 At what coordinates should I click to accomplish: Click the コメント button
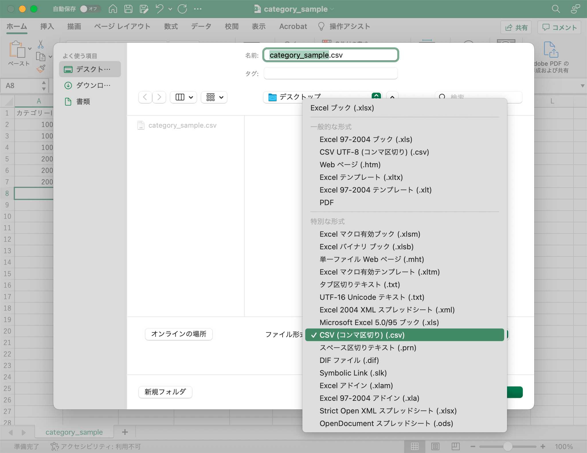(559, 27)
